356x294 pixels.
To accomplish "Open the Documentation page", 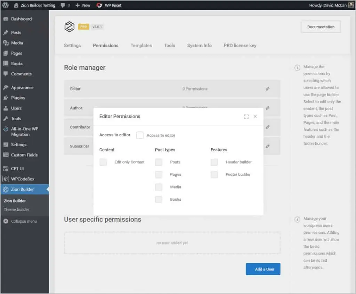I will point(320,27).
